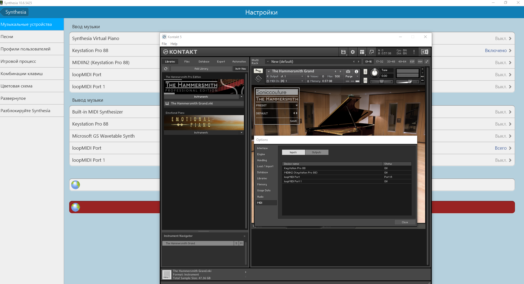
Task: Open the PRESET dropdown on instrument
Action: click(x=277, y=106)
